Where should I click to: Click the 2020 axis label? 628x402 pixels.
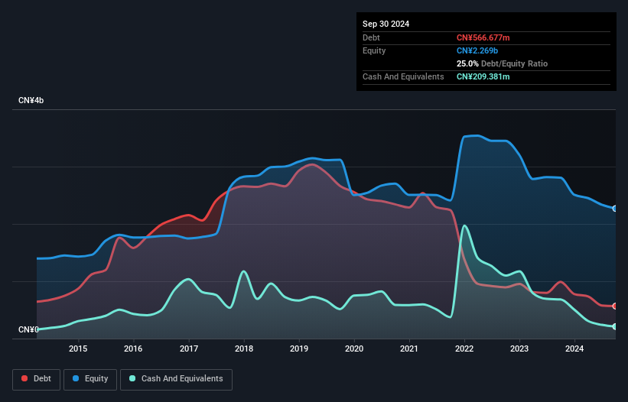[x=354, y=349]
